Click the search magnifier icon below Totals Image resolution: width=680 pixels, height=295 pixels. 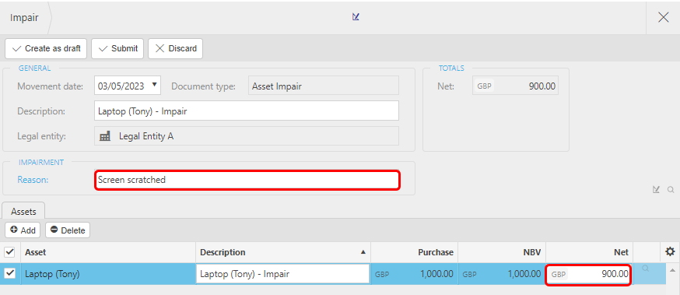point(671,189)
